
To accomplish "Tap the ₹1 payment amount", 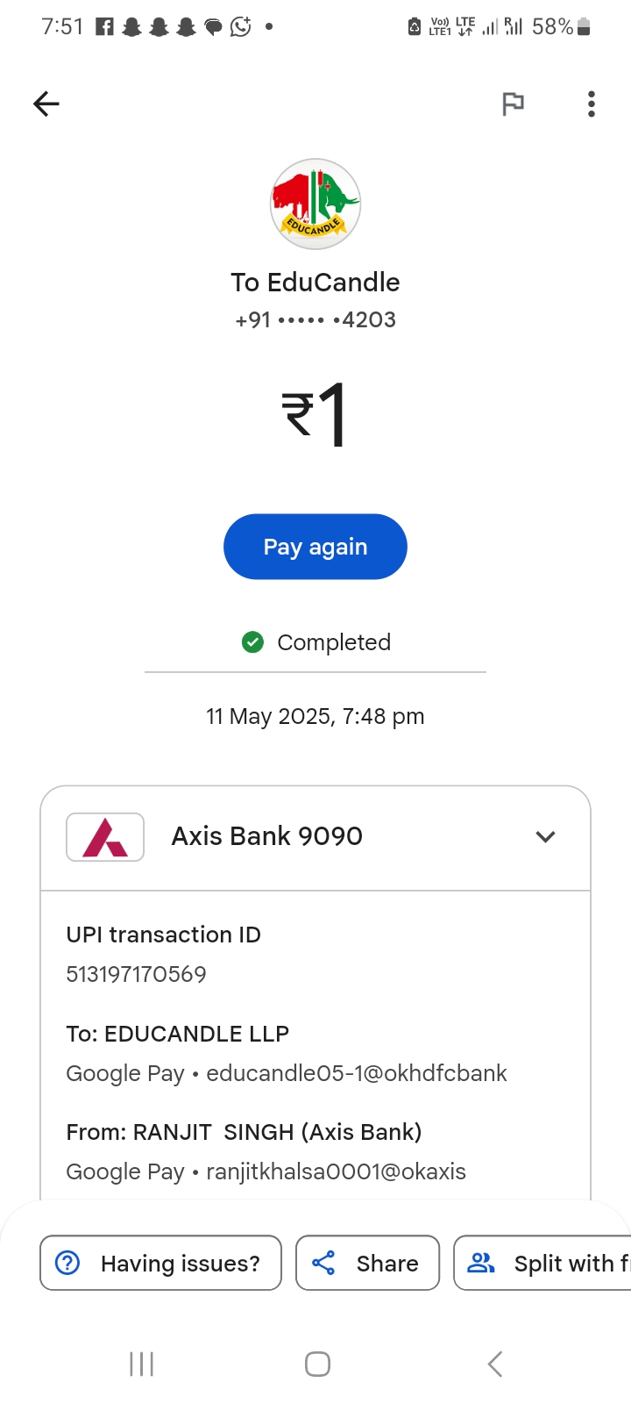I will 315,414.
